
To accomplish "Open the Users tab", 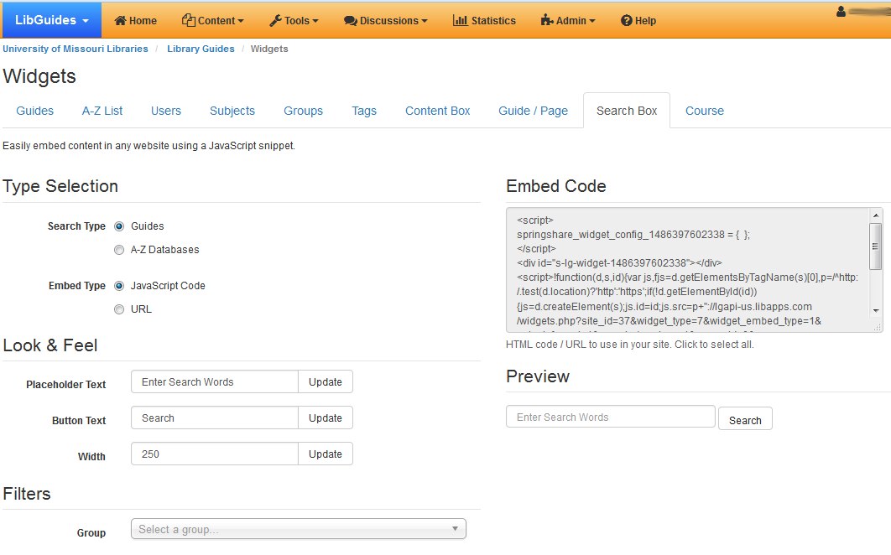I will (x=166, y=111).
